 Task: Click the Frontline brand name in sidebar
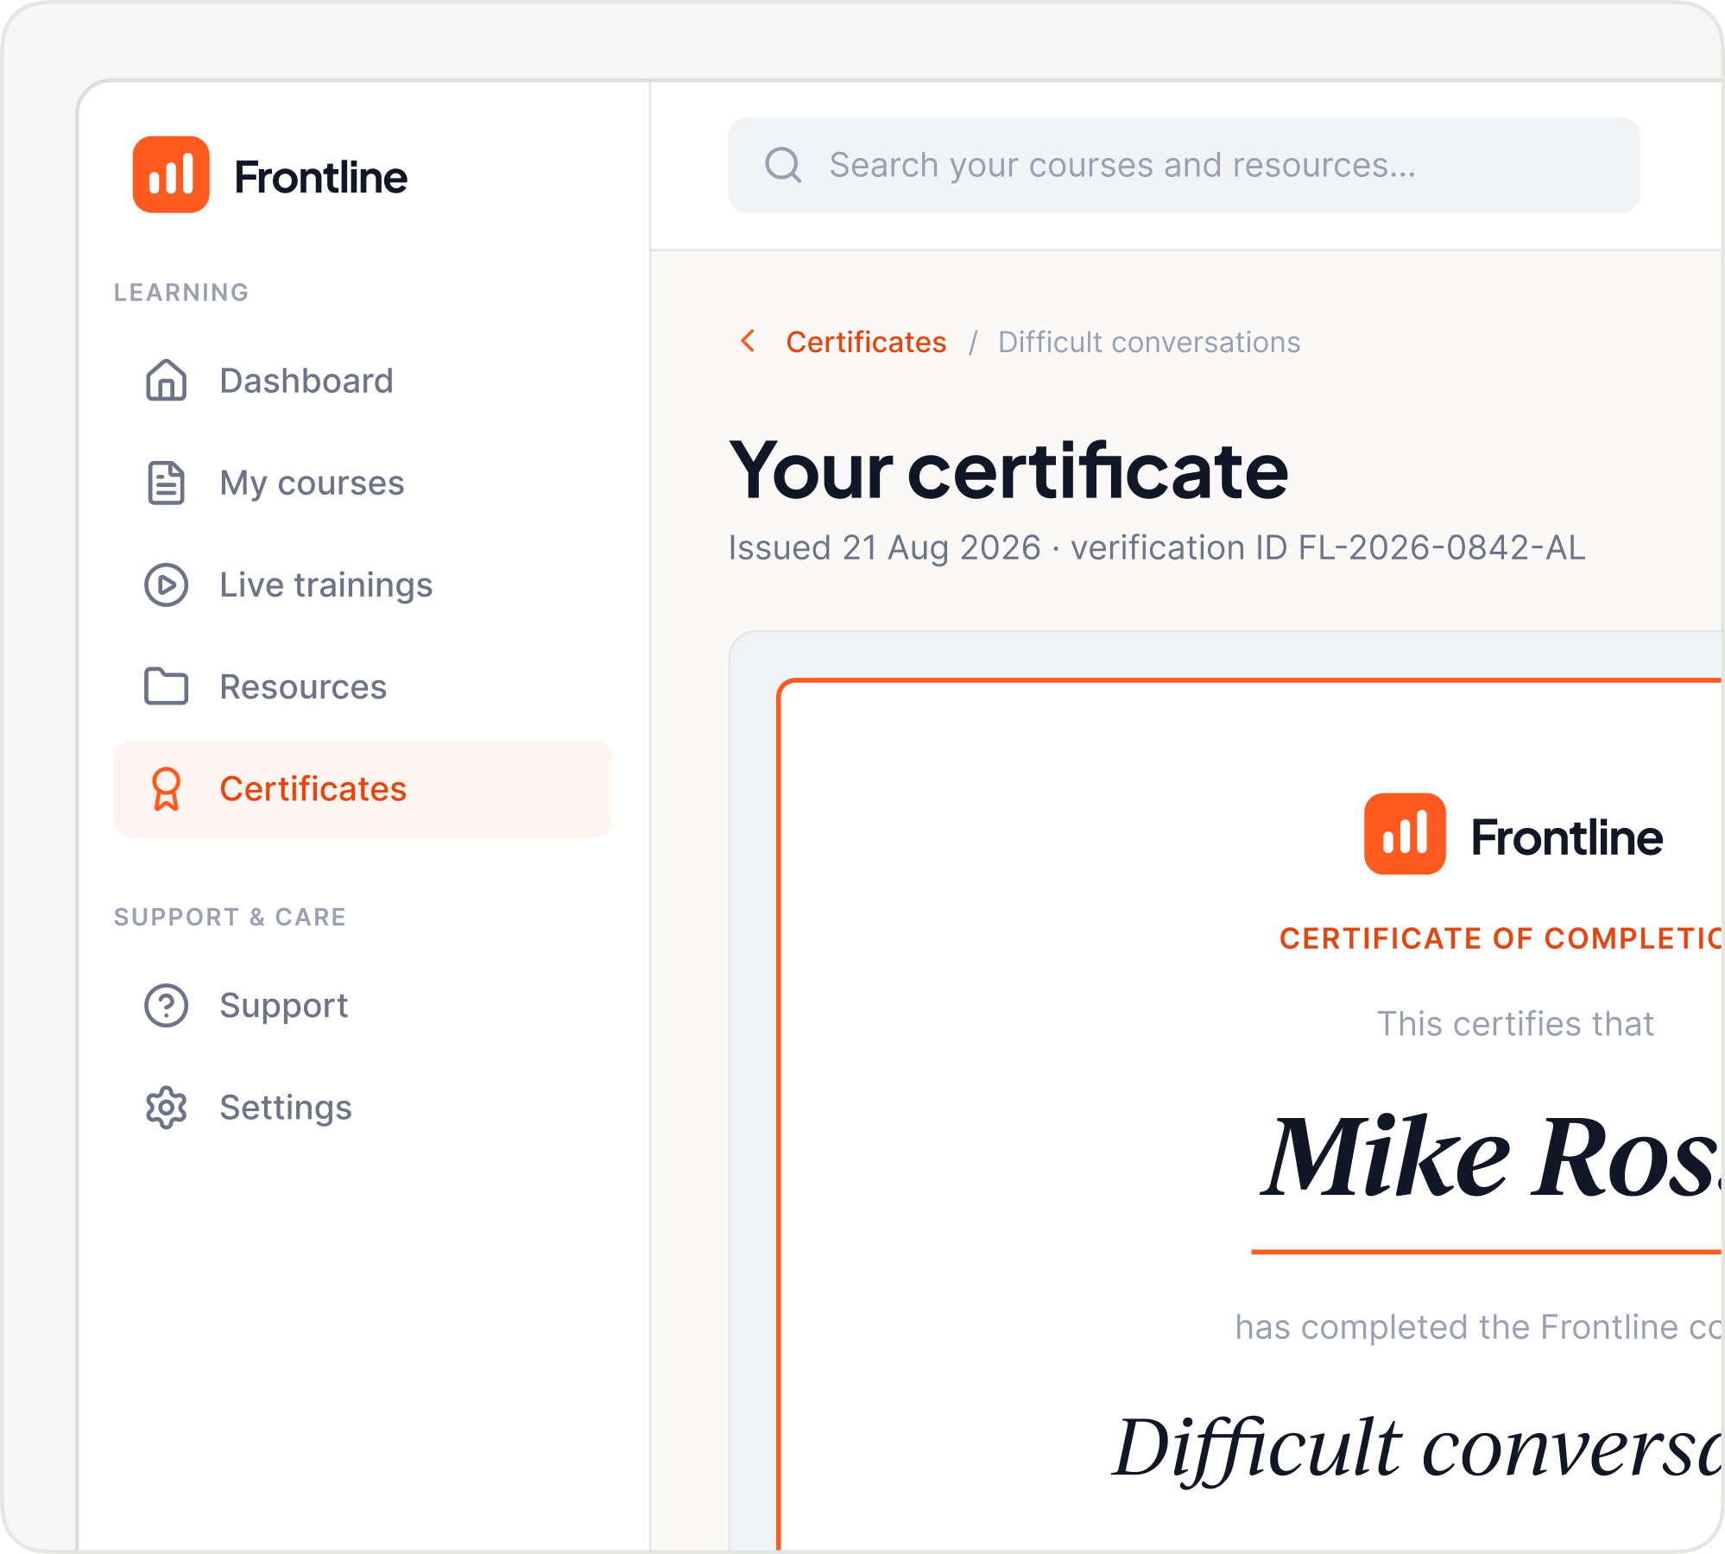(320, 178)
